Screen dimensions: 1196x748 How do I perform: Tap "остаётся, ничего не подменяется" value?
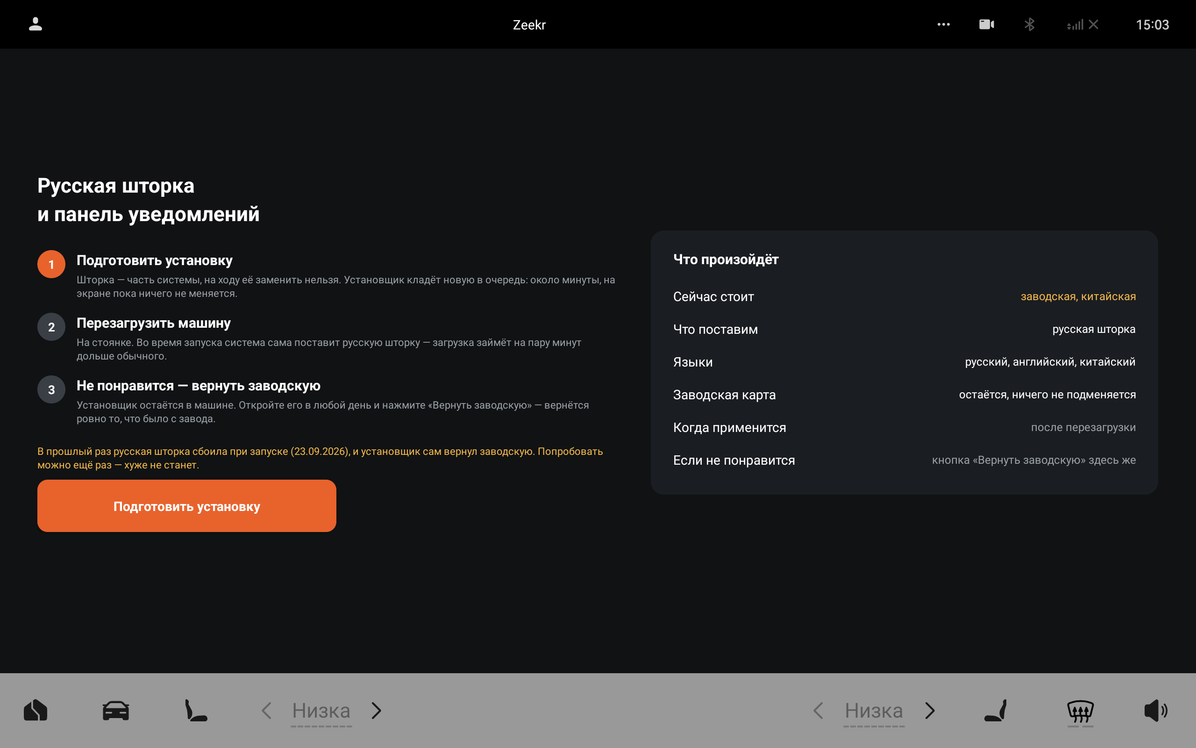[x=1047, y=394]
